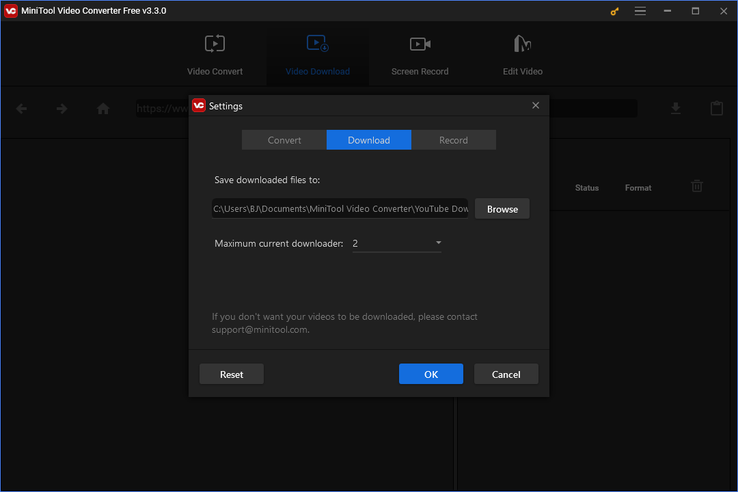Open the download task list icon
Image resolution: width=738 pixels, height=492 pixels.
pos(676,108)
